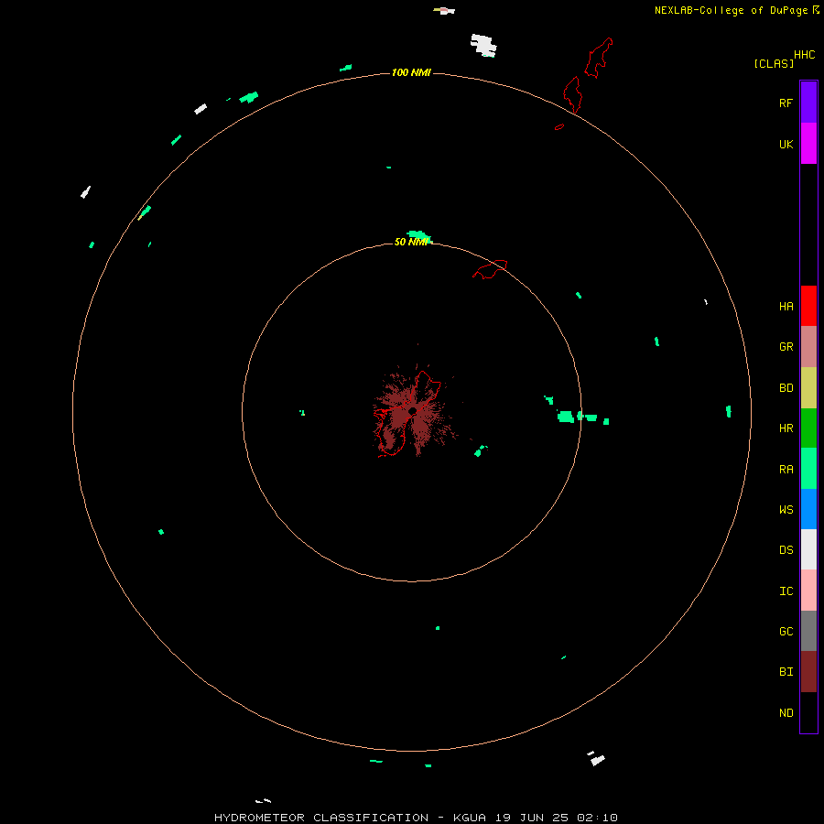Screen dimensions: 824x824
Task: Select the GC gray legend swatch
Action: [808, 631]
